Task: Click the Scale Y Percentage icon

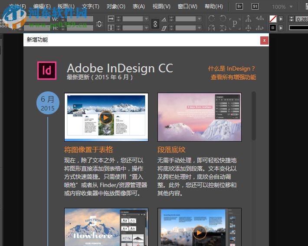Action: click(111, 28)
